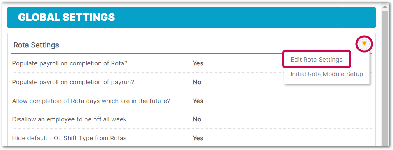Open the orange Rota Settings dropdown arrow
Screen dimensions: 393x150
tap(364, 44)
